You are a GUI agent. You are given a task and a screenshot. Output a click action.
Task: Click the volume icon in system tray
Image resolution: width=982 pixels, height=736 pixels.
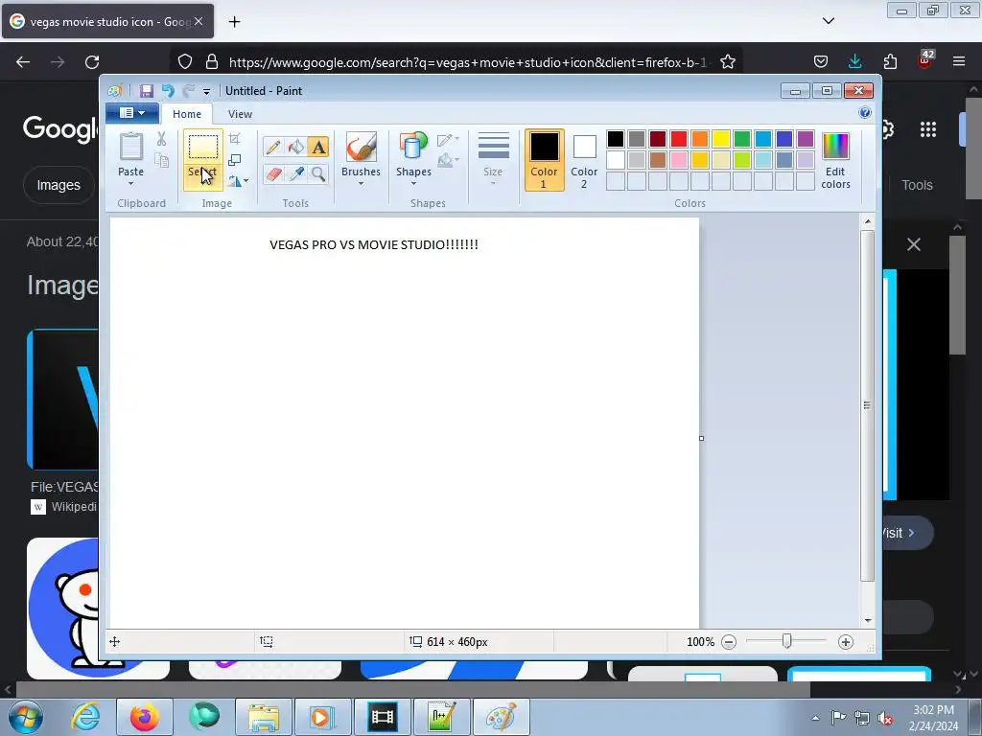coord(885,718)
